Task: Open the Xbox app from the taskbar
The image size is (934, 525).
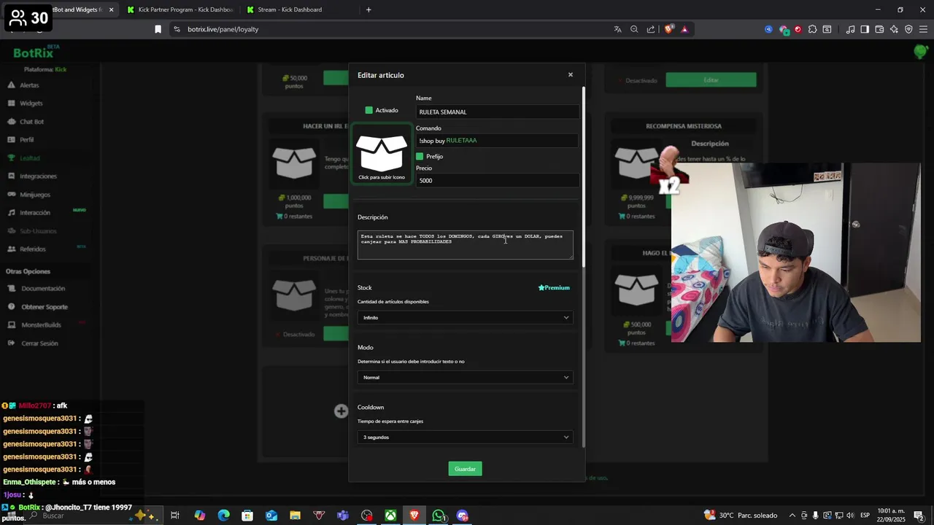Action: click(391, 516)
